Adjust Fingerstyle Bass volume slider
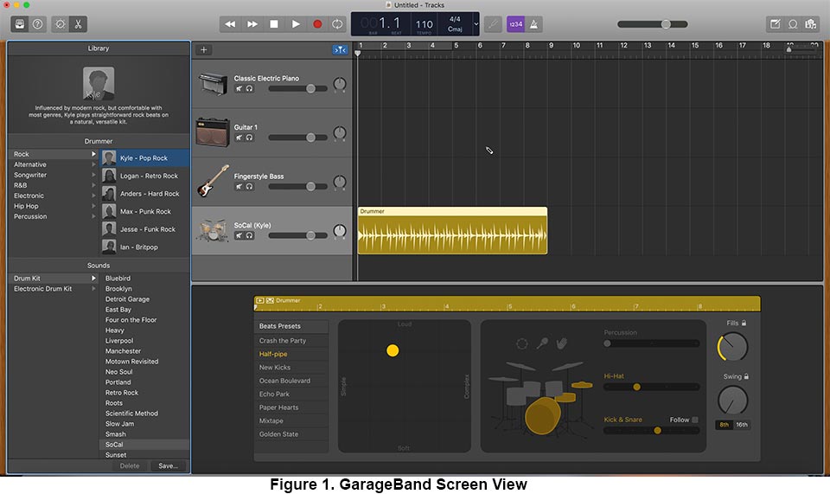830x494 pixels. pyautogui.click(x=298, y=186)
